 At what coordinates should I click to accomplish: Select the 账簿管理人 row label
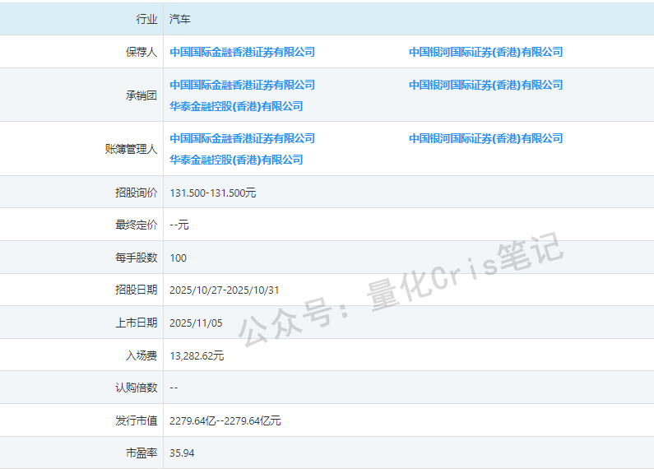pyautogui.click(x=131, y=149)
